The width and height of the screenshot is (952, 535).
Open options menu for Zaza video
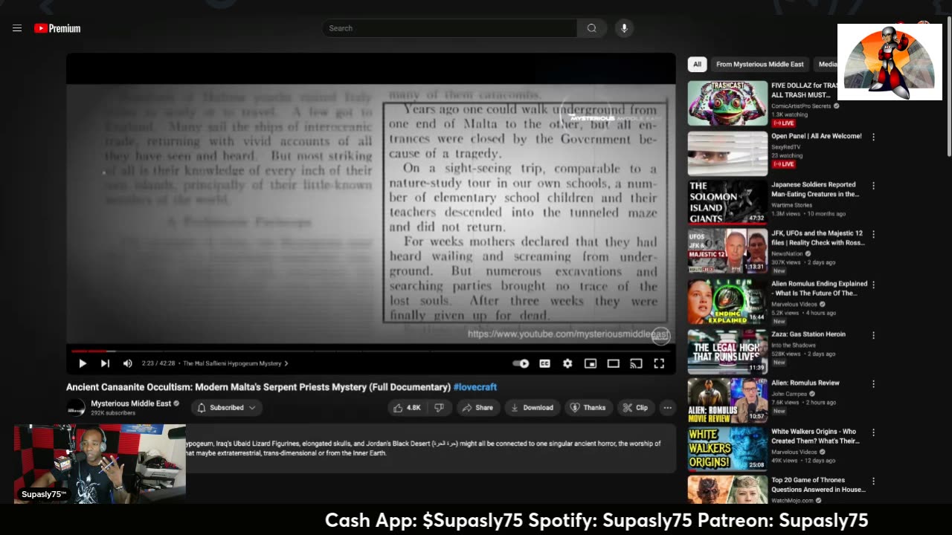(873, 335)
